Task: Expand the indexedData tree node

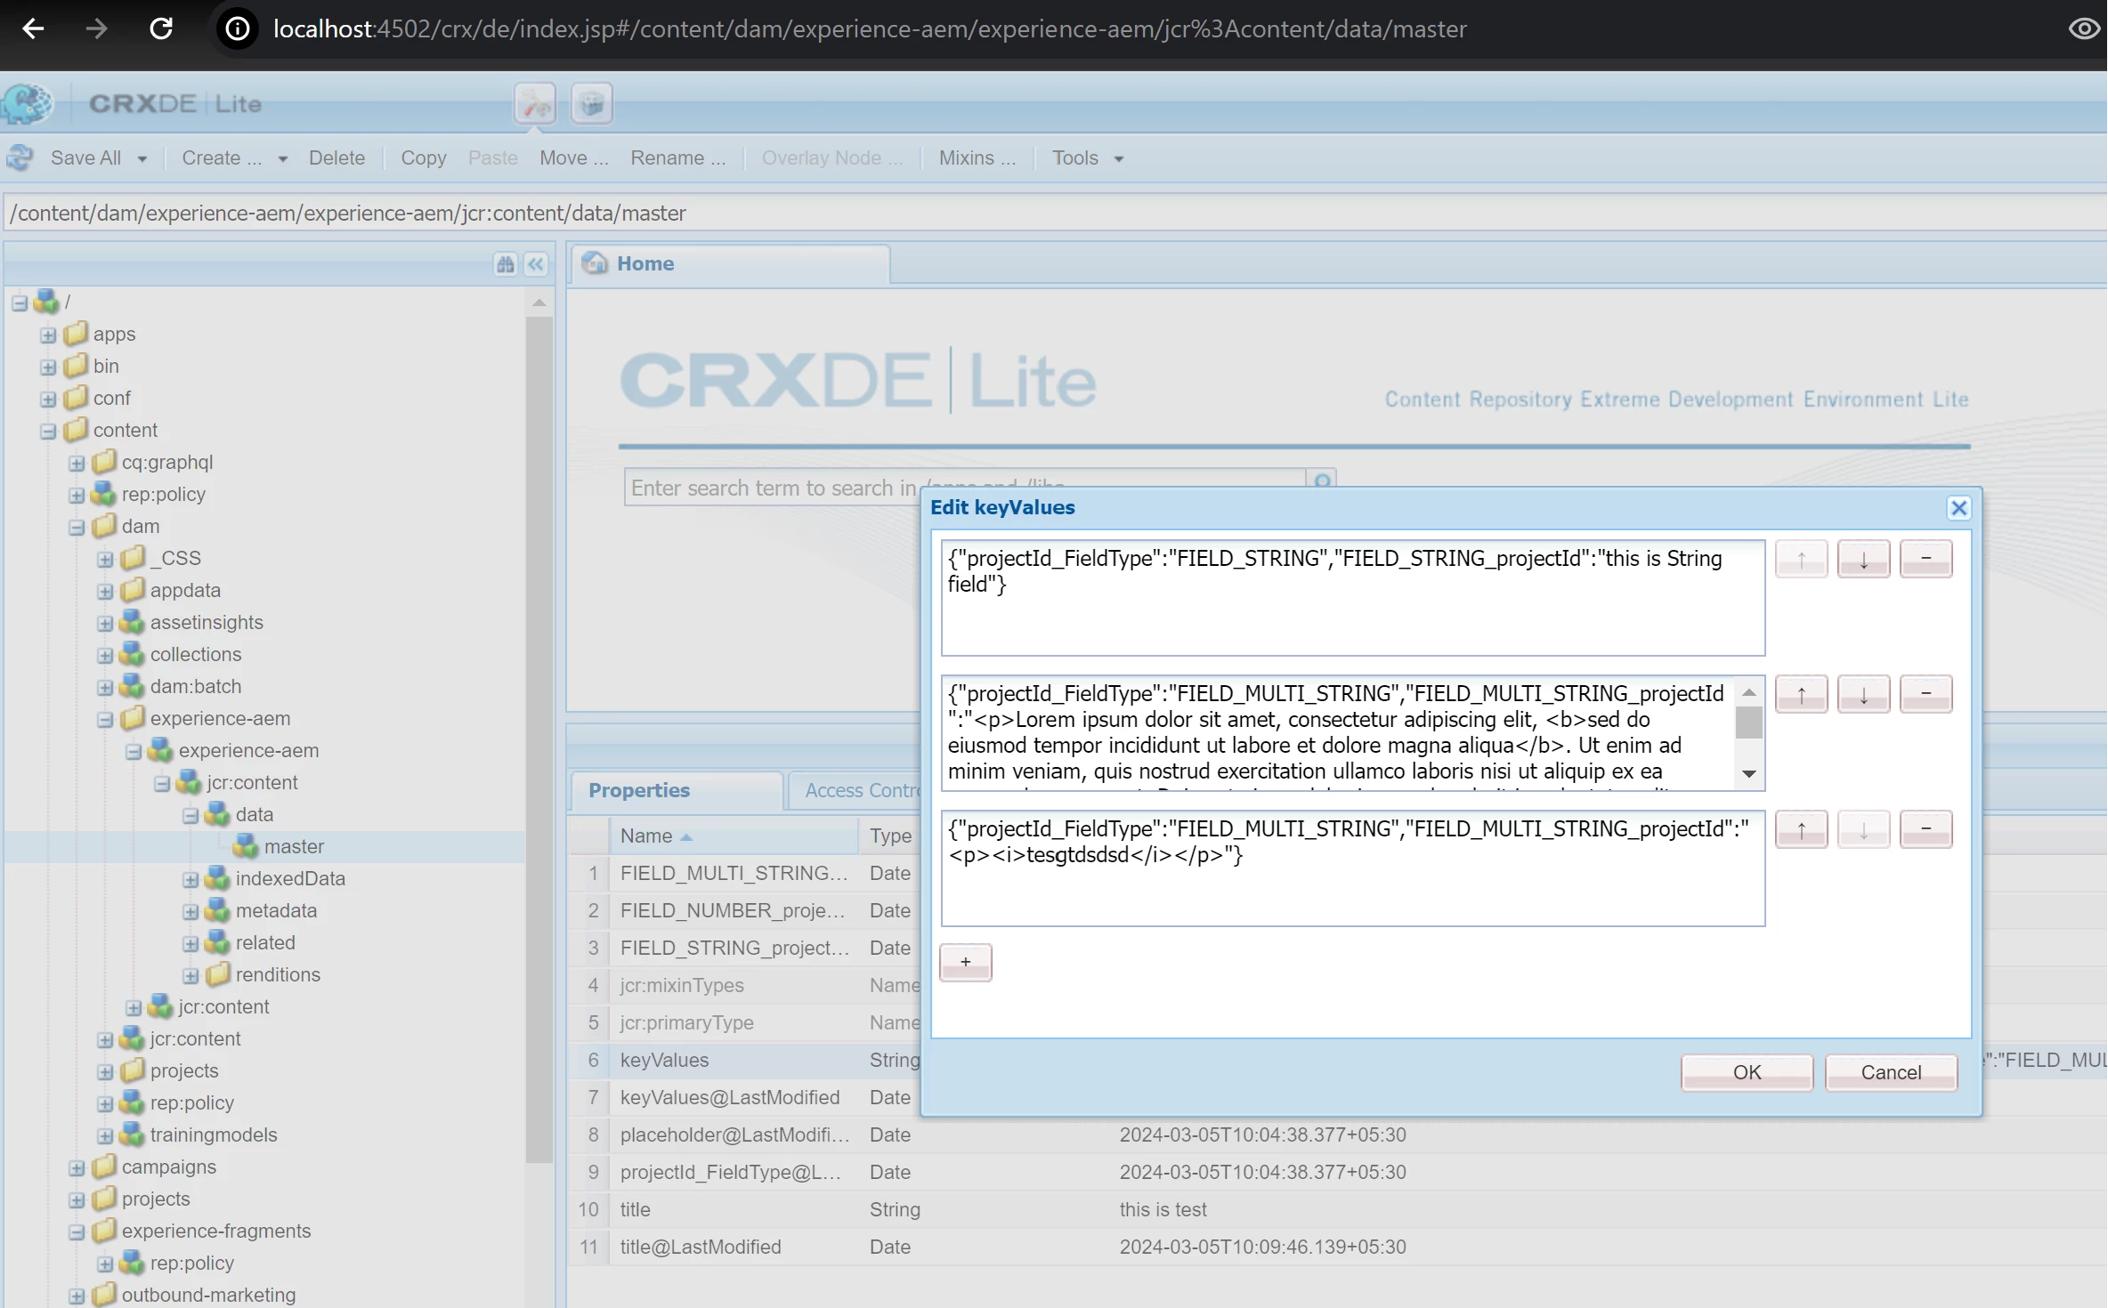Action: click(x=191, y=880)
